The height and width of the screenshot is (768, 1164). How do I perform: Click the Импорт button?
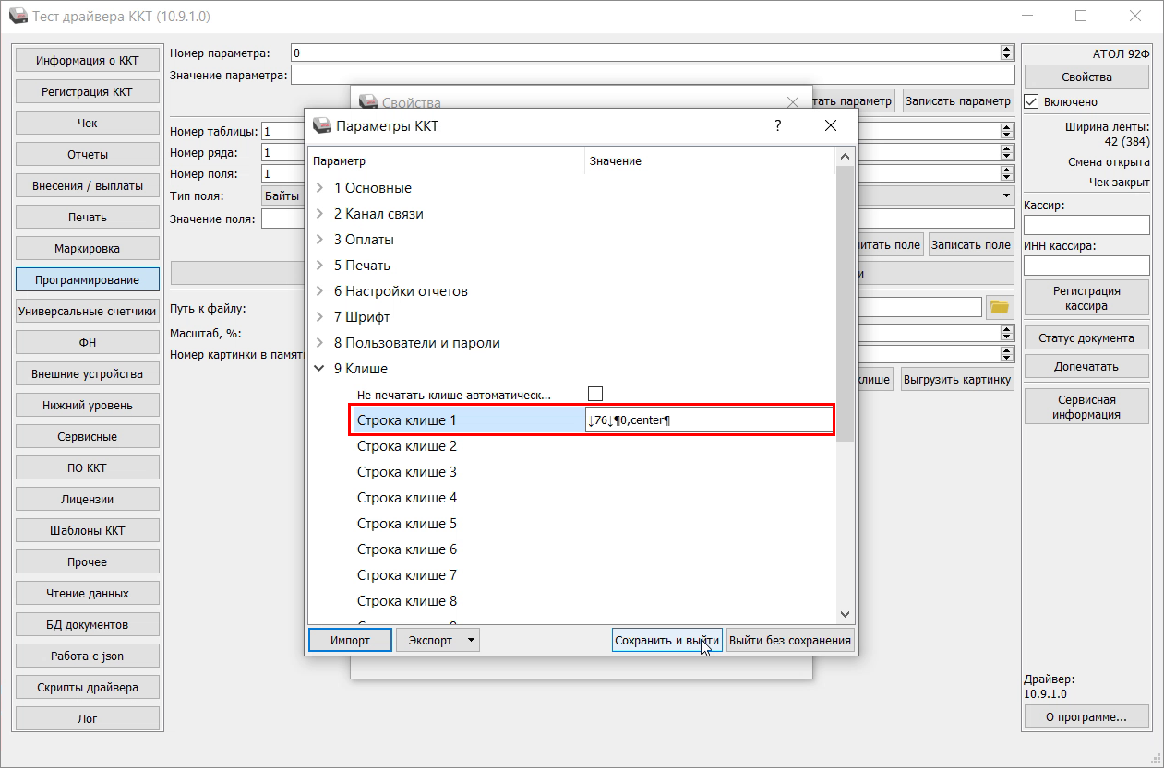point(349,640)
